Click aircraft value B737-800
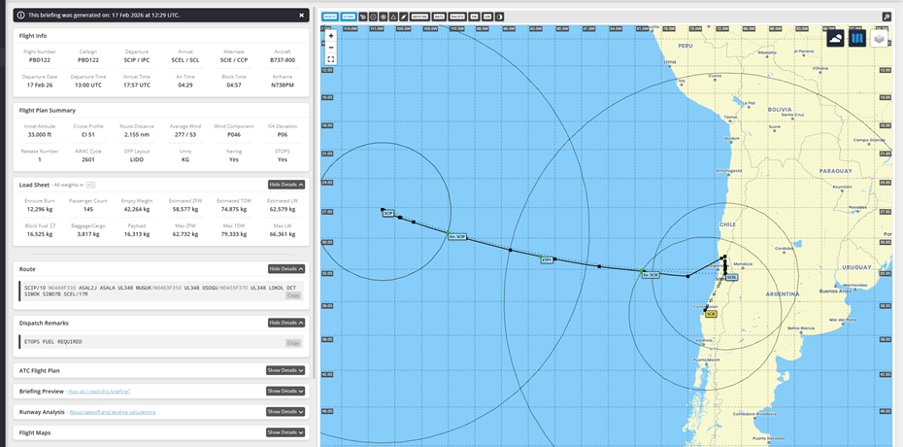 283,59
